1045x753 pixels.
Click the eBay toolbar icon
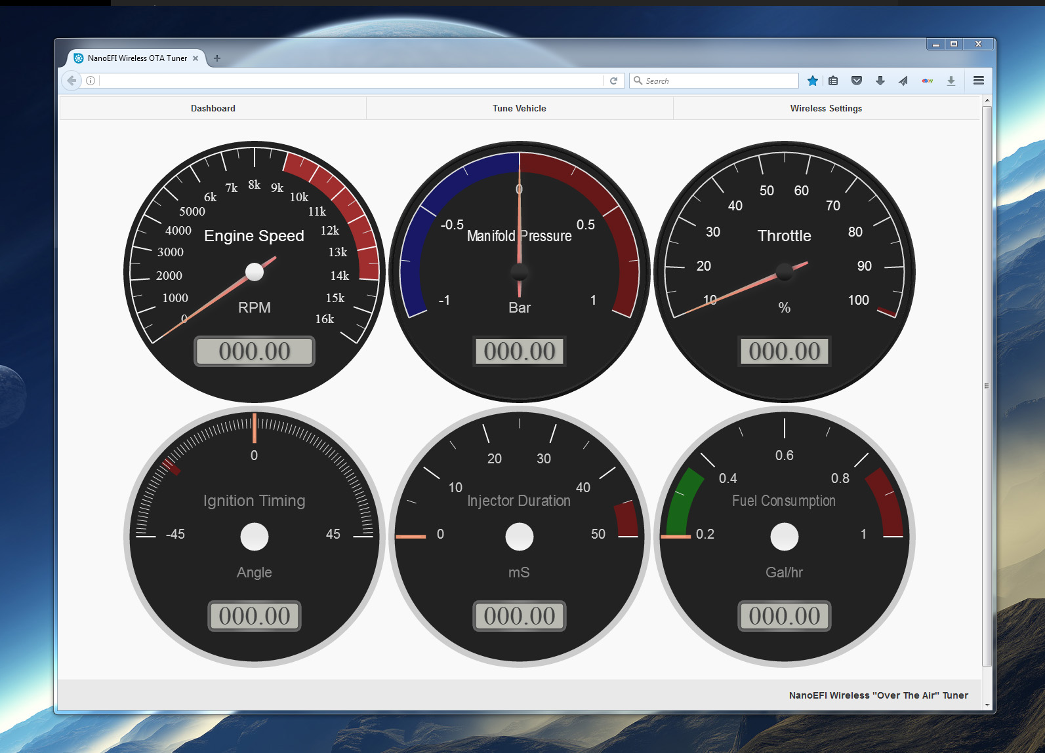click(x=927, y=81)
